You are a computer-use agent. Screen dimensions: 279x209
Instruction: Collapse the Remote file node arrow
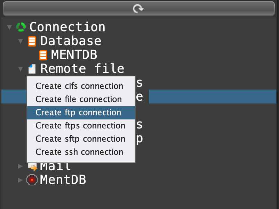[x=21, y=69]
